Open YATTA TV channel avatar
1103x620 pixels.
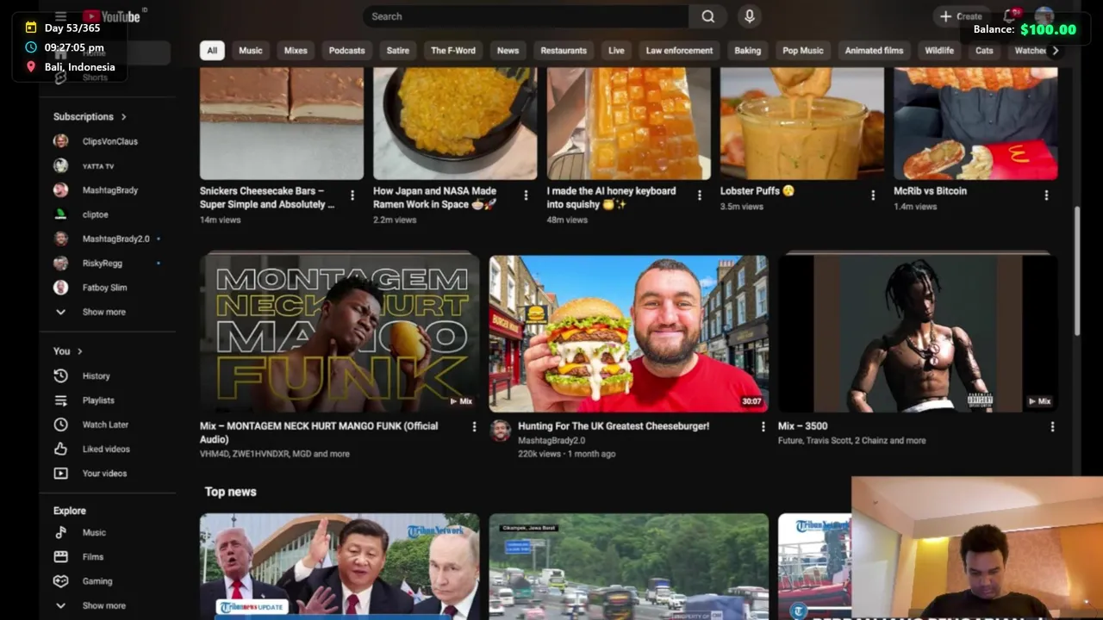coord(60,165)
